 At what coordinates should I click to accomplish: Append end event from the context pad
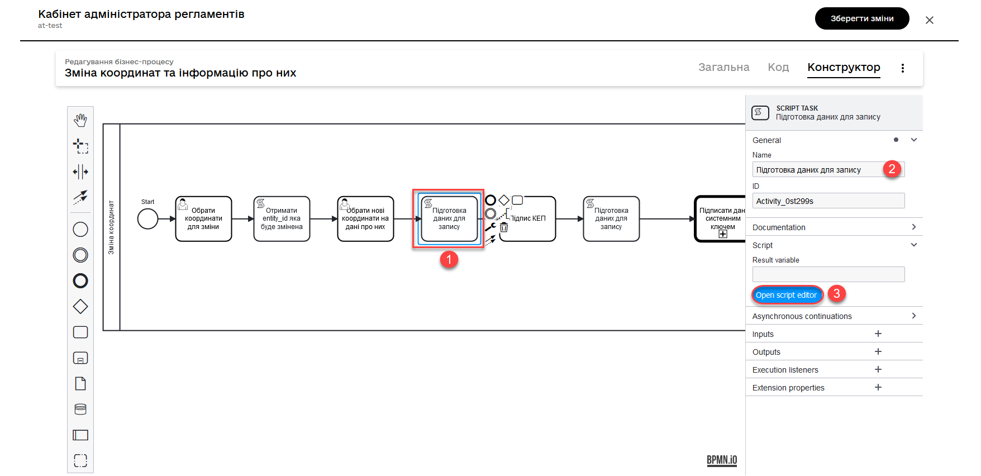[490, 200]
